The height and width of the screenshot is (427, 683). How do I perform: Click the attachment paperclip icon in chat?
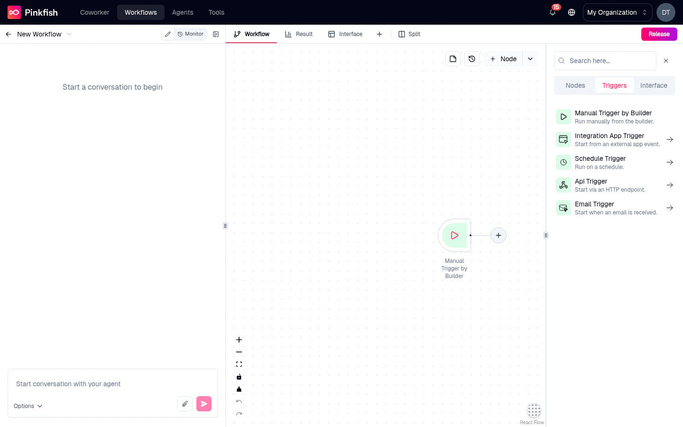click(185, 403)
